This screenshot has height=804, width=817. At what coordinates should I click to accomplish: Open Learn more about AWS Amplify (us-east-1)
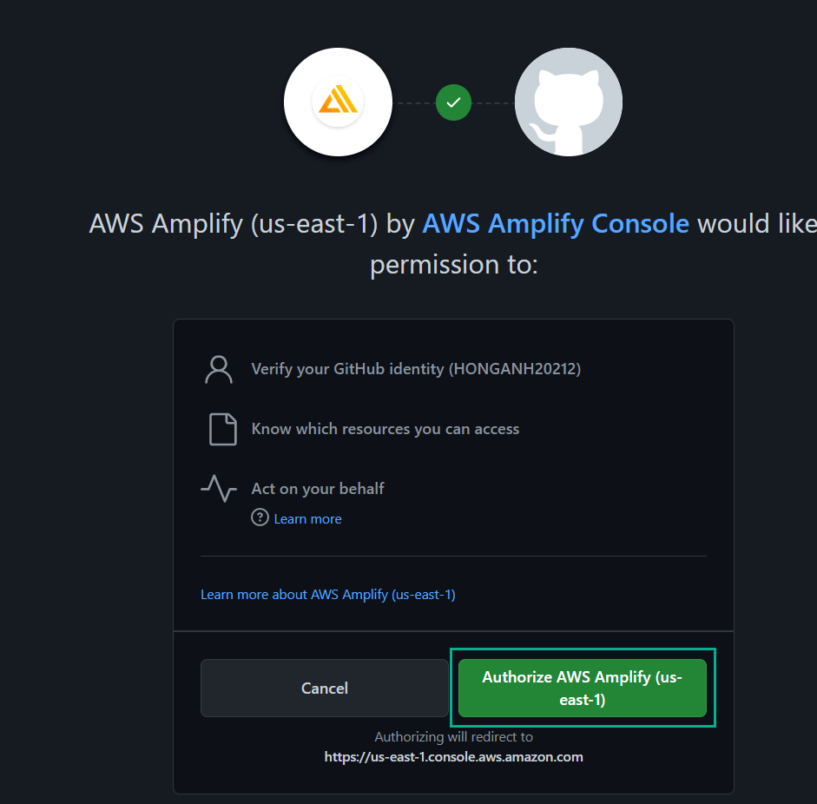pos(327,595)
